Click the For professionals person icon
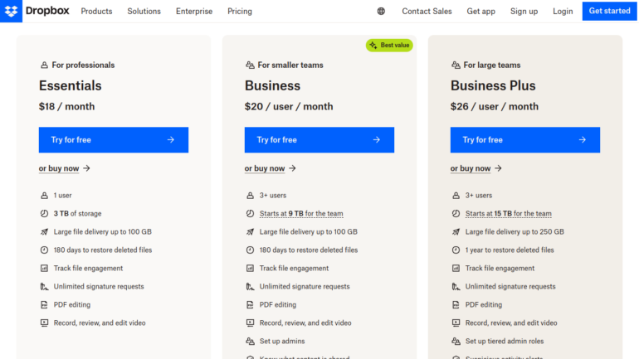This screenshot has height=359, width=639. point(44,65)
